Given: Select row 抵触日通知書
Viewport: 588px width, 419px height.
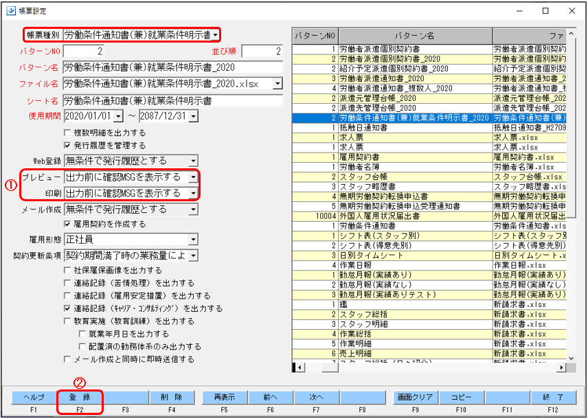Looking at the screenshot, I should coord(429,128).
